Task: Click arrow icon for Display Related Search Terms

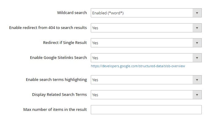Action: click(x=197, y=95)
